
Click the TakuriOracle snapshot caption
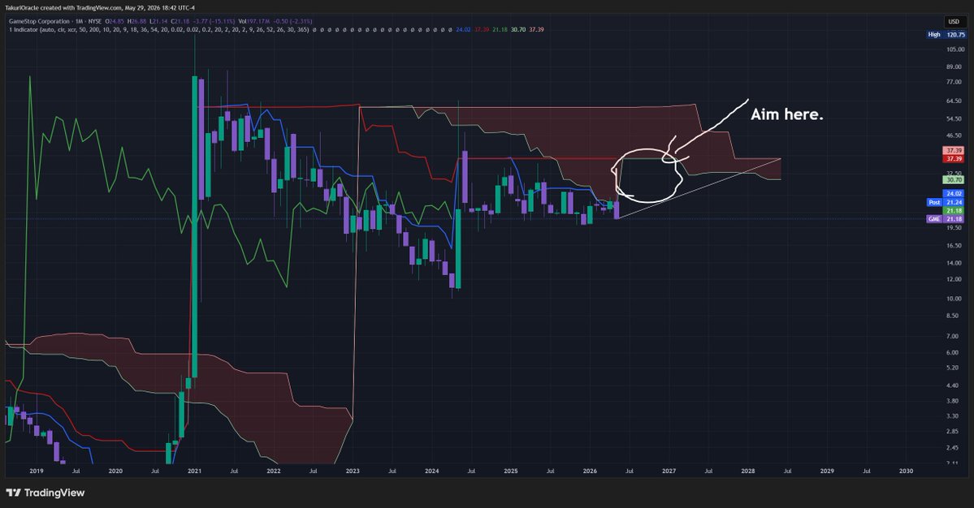click(x=99, y=7)
